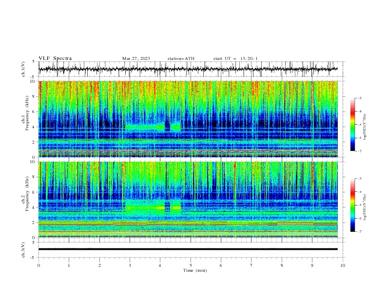Click the "VLF Spectra" title text
Image resolution: width=386 pixels, height=298 pixels.
click(55, 58)
